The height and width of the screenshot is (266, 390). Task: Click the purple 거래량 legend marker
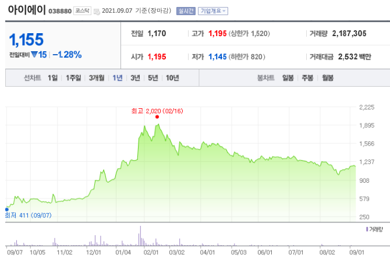coord(367,229)
